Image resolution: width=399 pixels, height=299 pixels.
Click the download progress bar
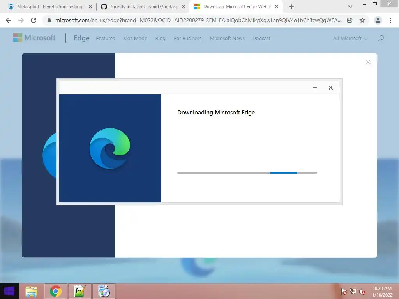247,173
